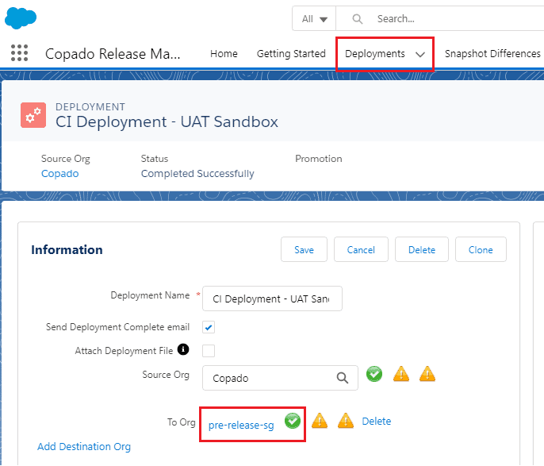
Task: Click the magnifier lookup icon in Source Org field
Action: (x=342, y=379)
